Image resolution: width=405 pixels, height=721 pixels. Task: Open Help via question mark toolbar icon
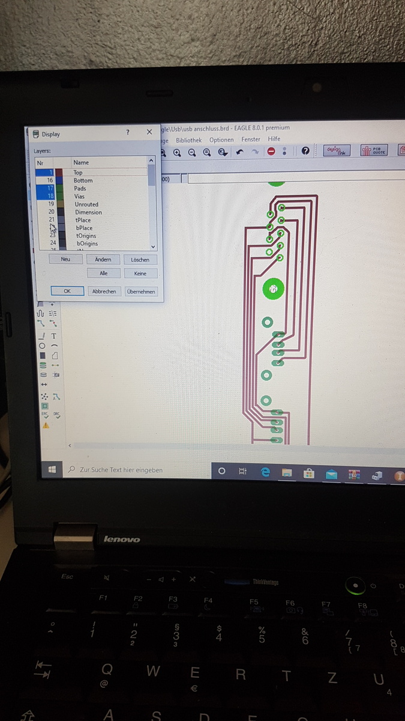305,151
